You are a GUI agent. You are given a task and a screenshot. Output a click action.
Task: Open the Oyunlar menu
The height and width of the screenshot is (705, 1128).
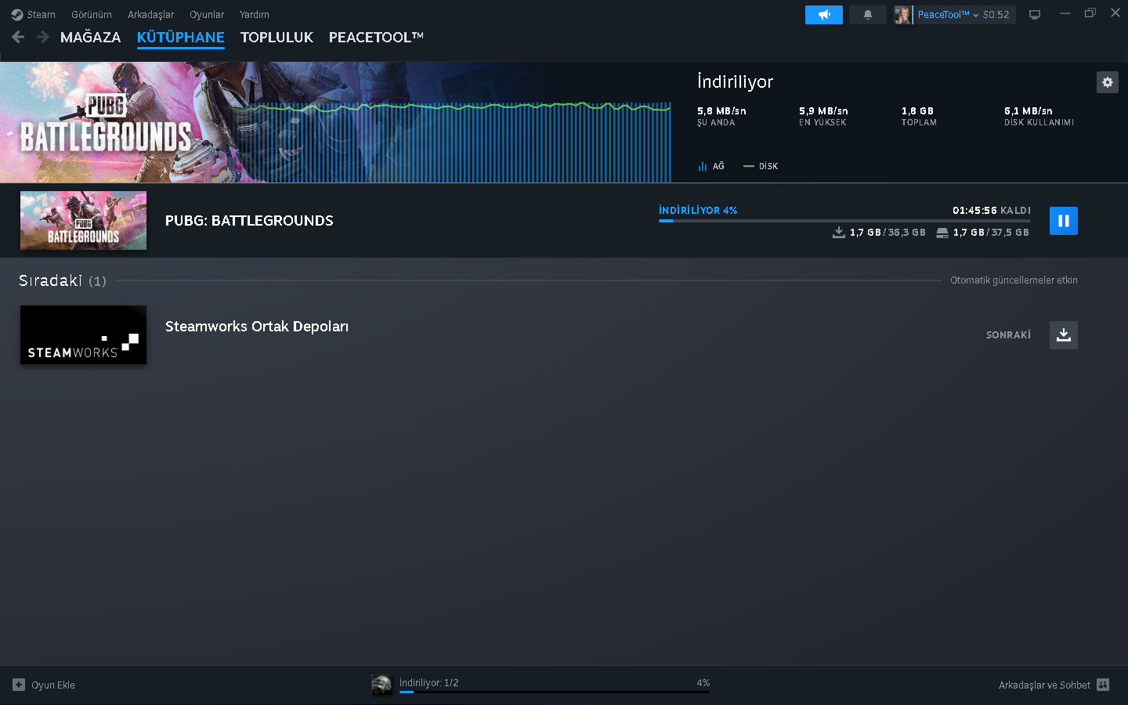(207, 14)
